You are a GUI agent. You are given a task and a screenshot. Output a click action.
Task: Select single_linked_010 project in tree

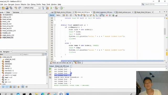click(8, 37)
